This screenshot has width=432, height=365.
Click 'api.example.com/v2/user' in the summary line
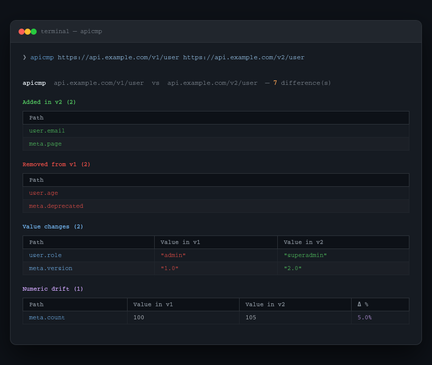pyautogui.click(x=212, y=83)
